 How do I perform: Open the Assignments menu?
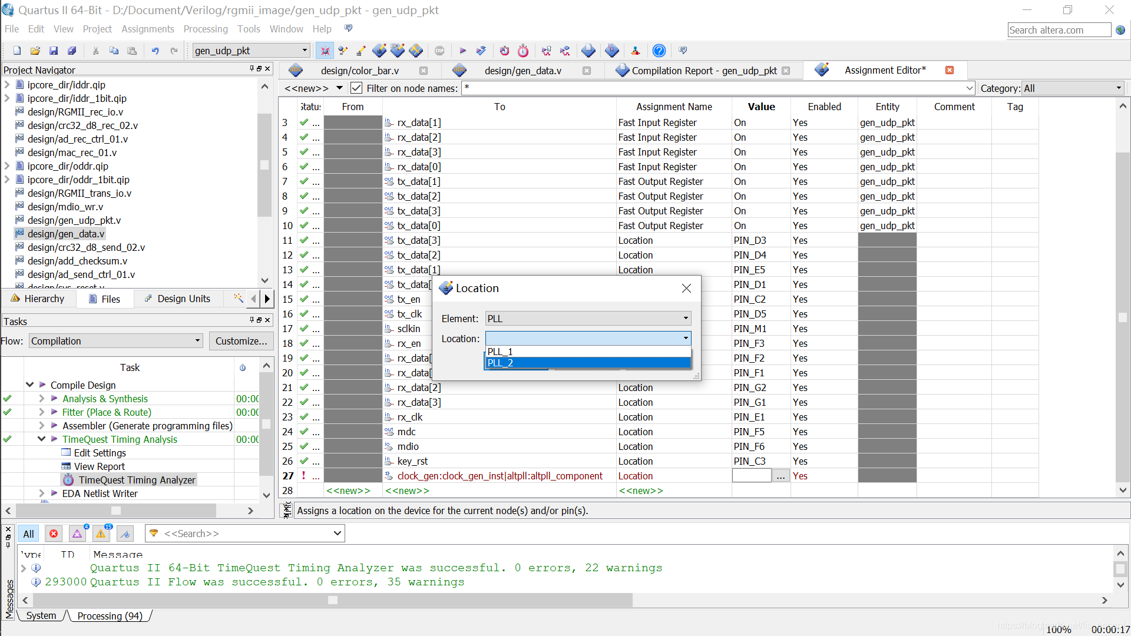[147, 29]
